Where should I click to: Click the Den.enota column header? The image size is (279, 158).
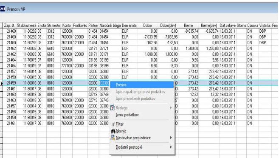point(129,25)
